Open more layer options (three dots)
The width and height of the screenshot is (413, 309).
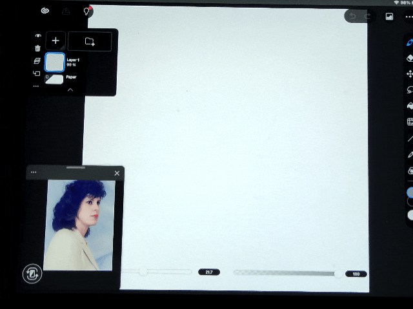point(36,86)
